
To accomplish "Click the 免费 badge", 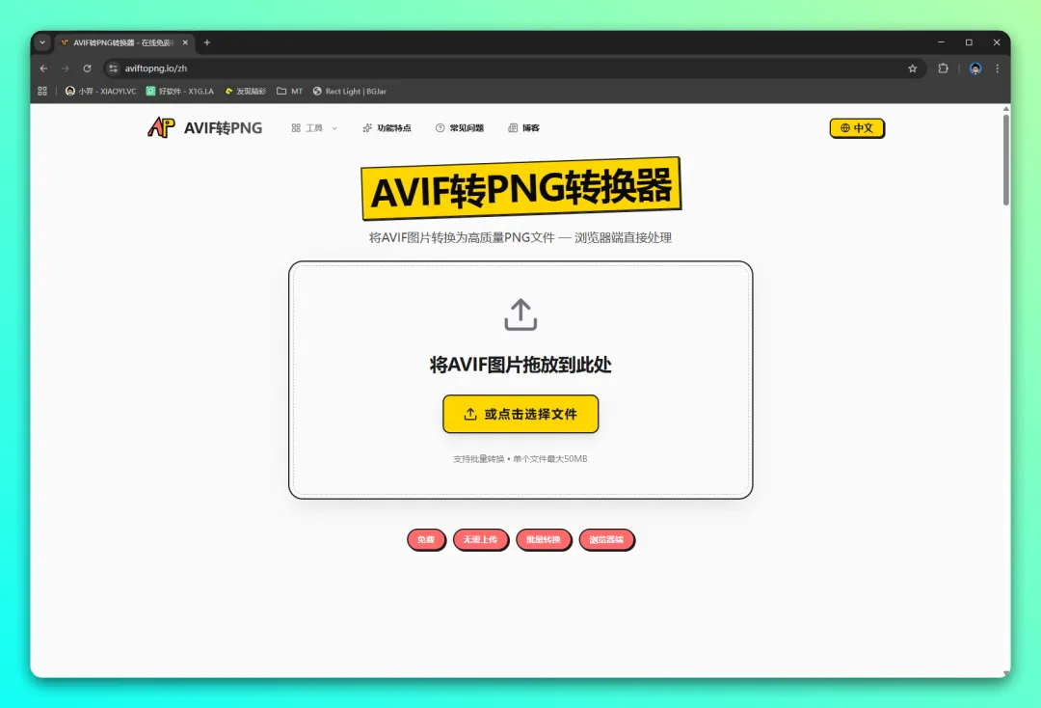I will point(426,539).
